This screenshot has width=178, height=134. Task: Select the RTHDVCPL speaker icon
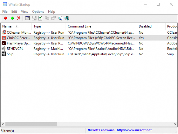click(4, 49)
